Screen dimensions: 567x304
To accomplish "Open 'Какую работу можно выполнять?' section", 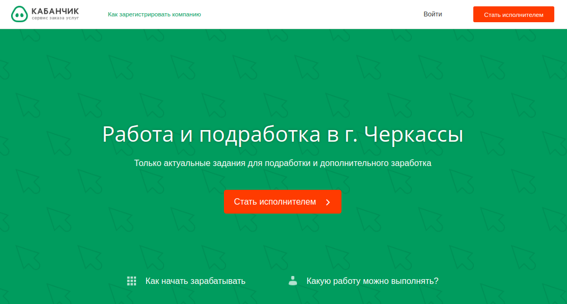I will 372,281.
